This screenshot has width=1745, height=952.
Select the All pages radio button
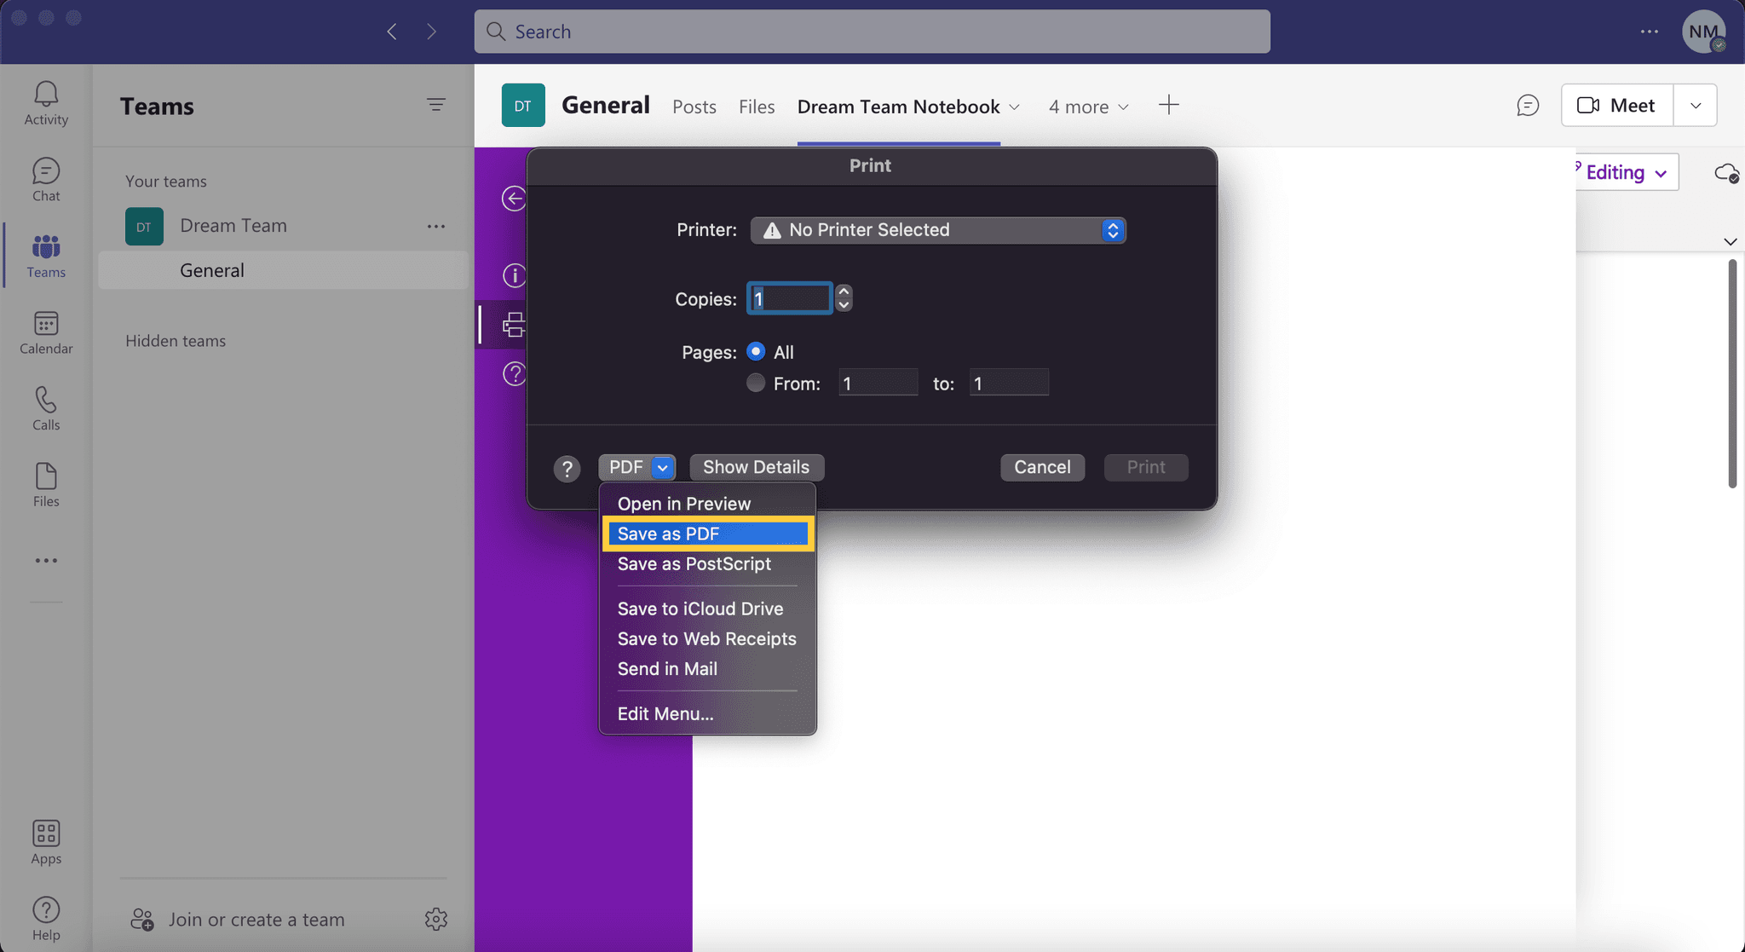(x=756, y=351)
